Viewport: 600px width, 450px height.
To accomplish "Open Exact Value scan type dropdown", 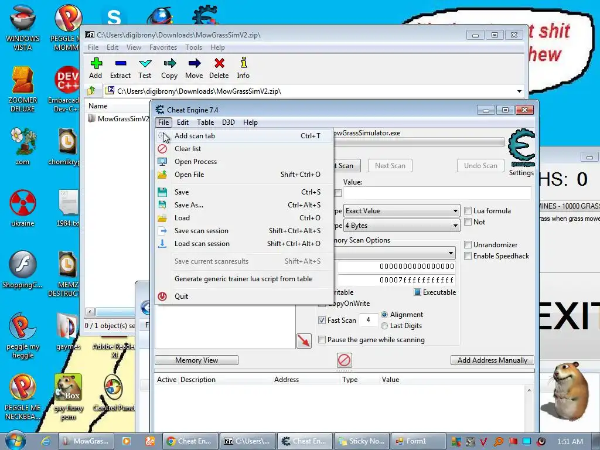I will point(401,211).
